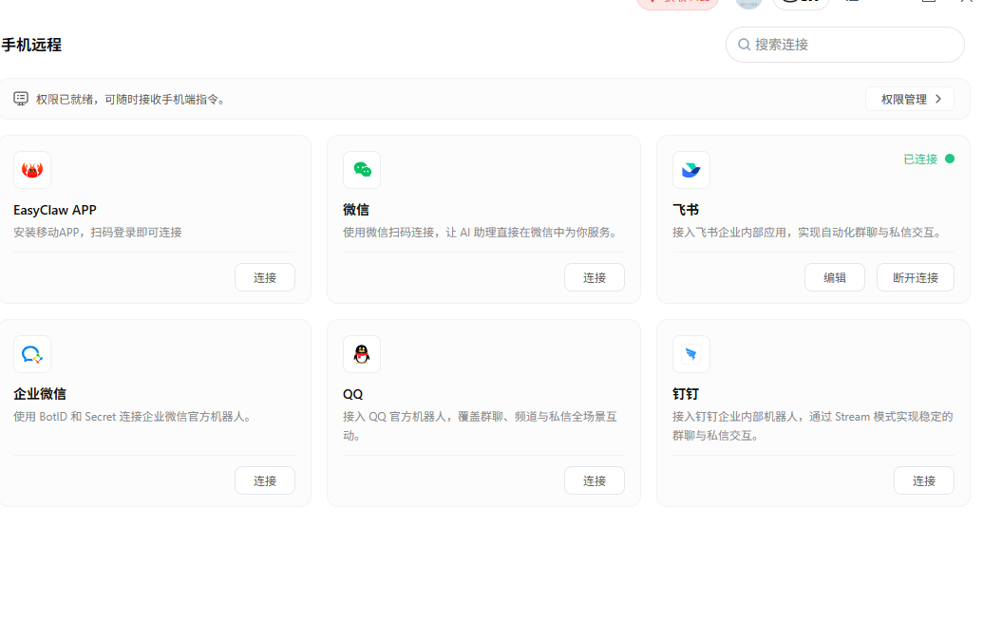983x620 pixels.
Task: Click the QQ card title
Action: click(353, 394)
